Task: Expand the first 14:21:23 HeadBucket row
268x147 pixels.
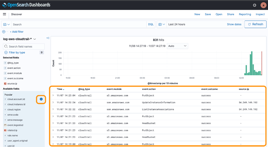Action: coord(53,123)
